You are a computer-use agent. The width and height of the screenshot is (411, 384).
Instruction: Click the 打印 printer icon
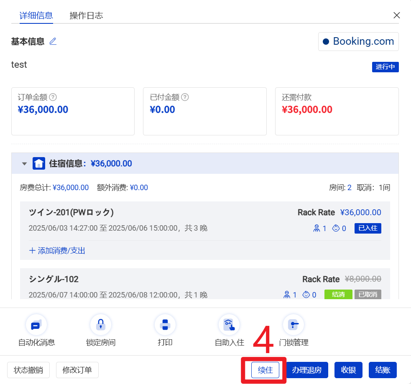(165, 325)
